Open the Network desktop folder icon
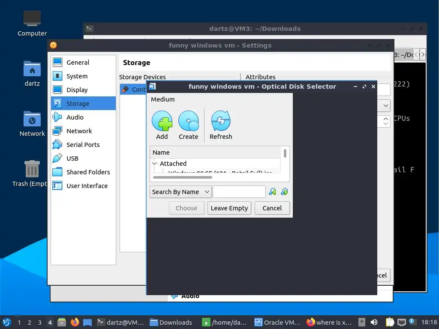Image resolution: width=439 pixels, height=329 pixels. point(32,123)
